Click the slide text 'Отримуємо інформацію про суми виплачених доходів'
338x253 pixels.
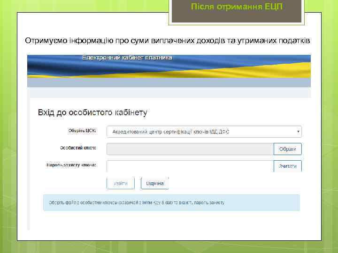[x=125, y=40]
